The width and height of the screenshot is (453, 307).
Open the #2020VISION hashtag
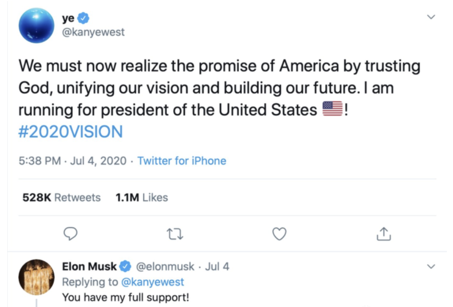point(71,132)
